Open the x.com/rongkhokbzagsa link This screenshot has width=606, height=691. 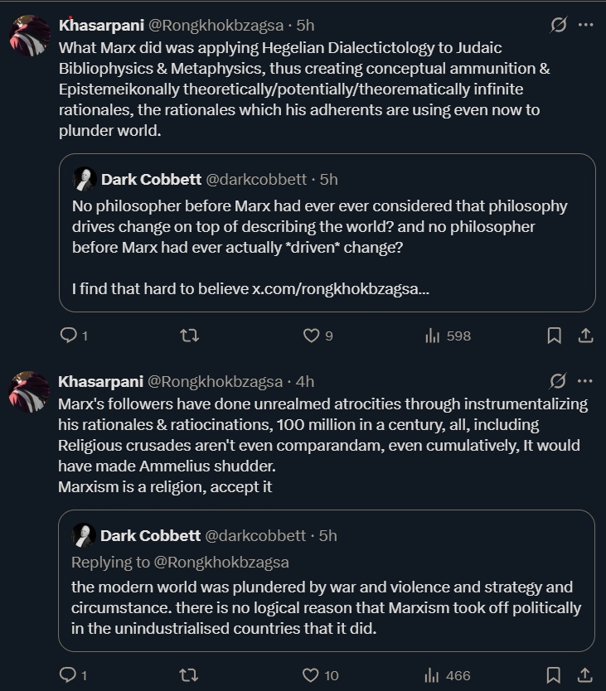click(340, 290)
